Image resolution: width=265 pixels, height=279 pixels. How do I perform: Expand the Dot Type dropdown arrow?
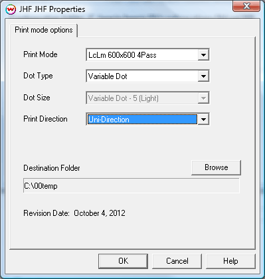point(203,76)
